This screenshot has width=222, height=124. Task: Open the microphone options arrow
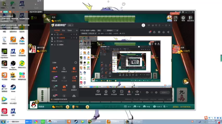point(132,92)
